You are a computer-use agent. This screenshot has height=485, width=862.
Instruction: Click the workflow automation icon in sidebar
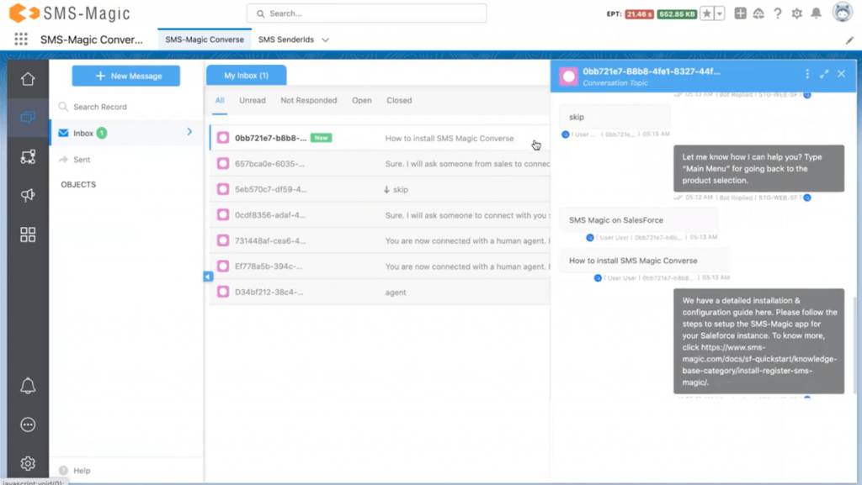click(28, 156)
